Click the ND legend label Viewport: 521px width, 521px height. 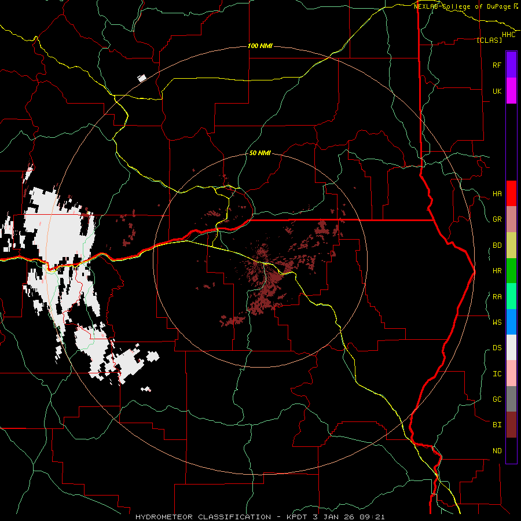(497, 451)
